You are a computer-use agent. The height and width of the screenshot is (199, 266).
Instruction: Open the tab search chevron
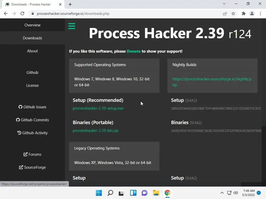click(x=224, y=4)
